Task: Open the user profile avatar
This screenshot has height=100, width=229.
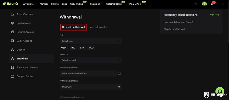Action: 204,4
